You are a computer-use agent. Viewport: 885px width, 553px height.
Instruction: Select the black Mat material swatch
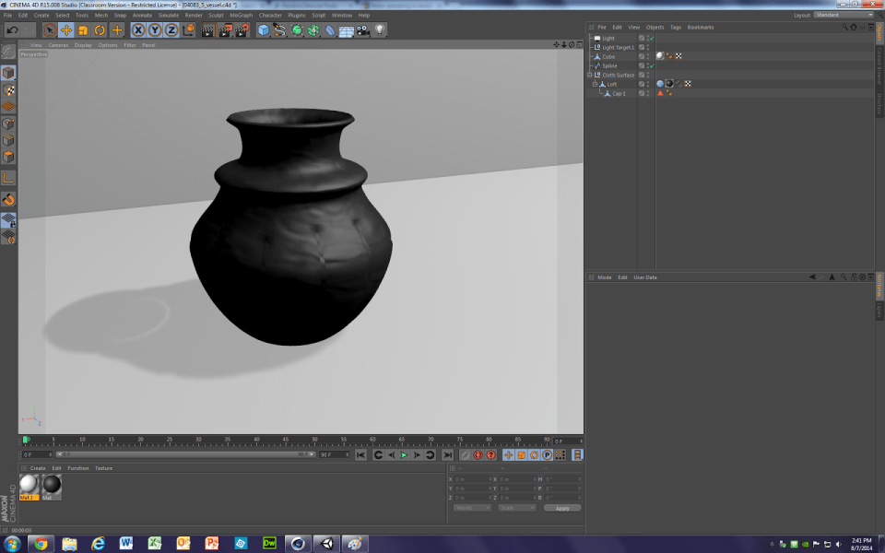point(52,484)
